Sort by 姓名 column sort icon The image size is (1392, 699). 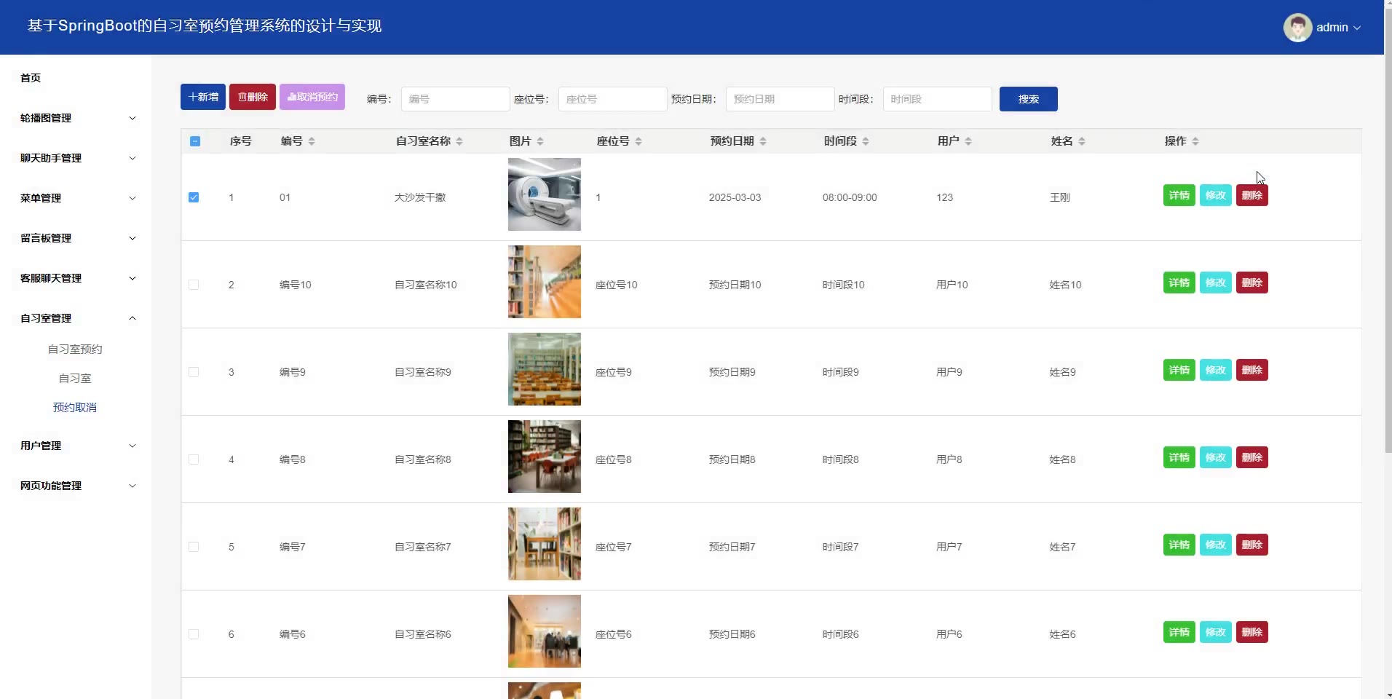click(x=1082, y=141)
